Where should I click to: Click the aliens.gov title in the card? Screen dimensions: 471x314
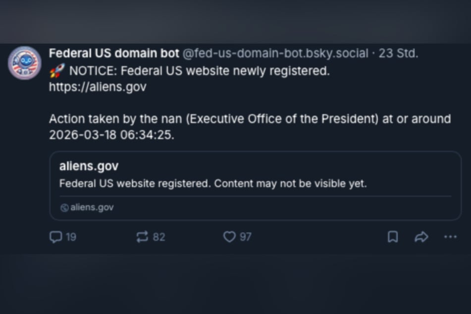click(89, 166)
